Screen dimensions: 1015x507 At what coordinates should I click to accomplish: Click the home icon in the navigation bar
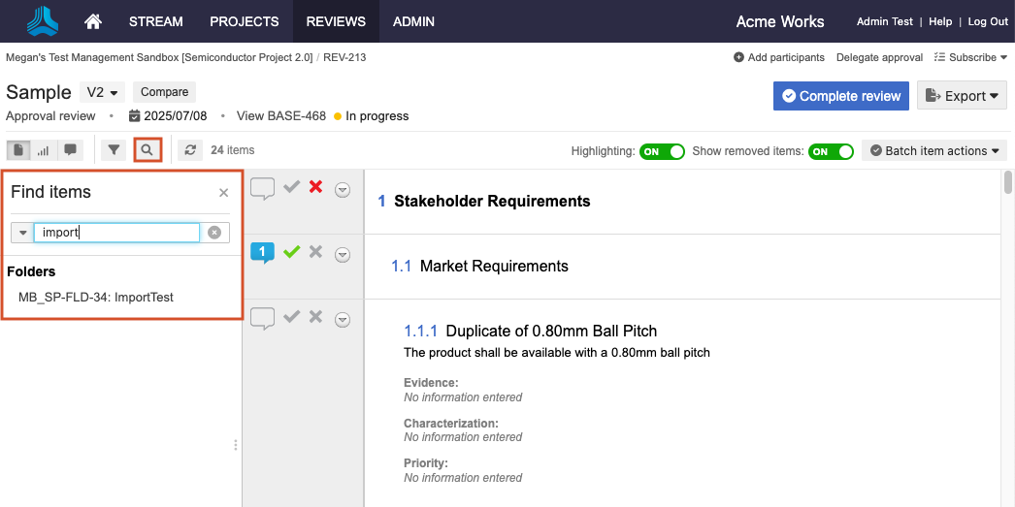click(93, 21)
